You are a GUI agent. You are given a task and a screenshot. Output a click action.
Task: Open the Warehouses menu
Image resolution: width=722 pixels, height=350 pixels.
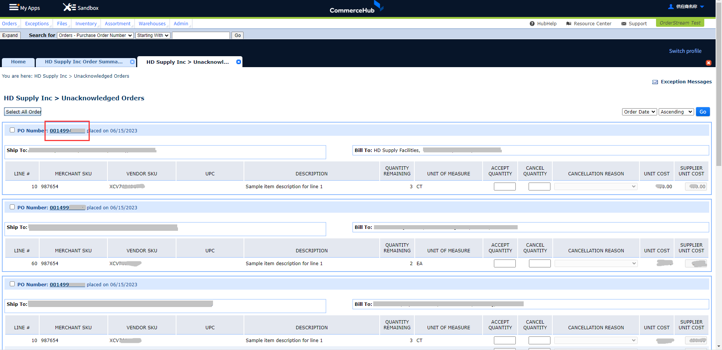coord(152,23)
